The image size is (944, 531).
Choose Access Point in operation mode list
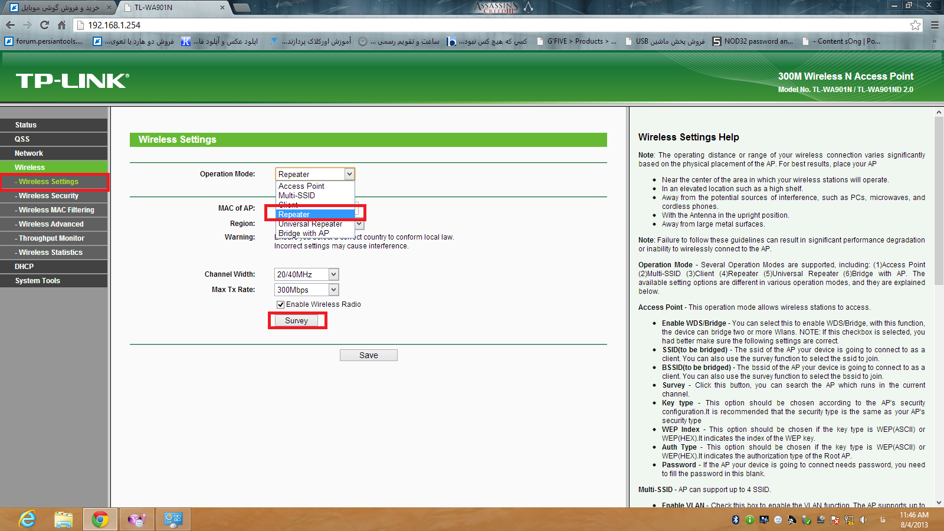315,186
